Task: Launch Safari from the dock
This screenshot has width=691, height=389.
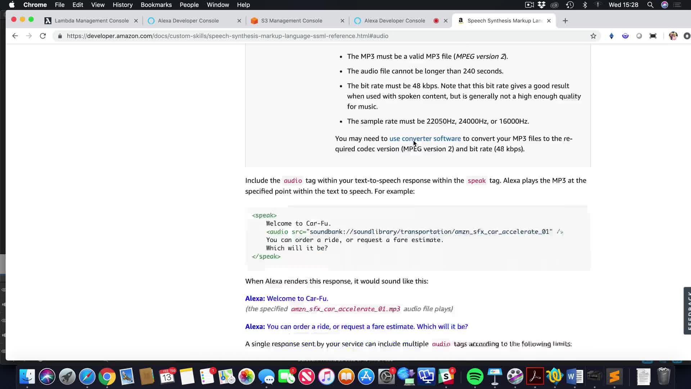Action: [87, 377]
